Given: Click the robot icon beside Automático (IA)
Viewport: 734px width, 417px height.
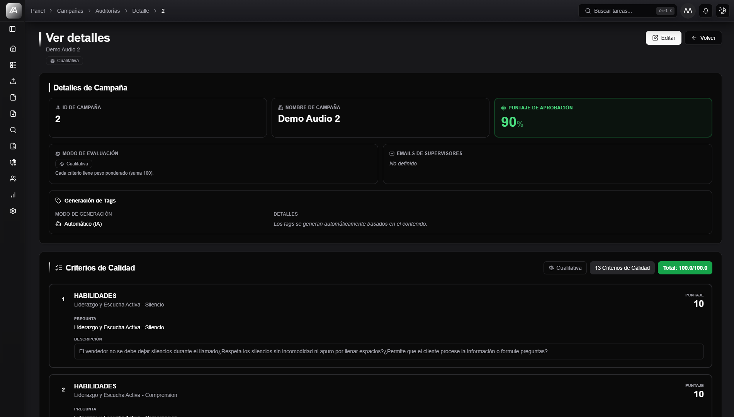Looking at the screenshot, I should (58, 224).
